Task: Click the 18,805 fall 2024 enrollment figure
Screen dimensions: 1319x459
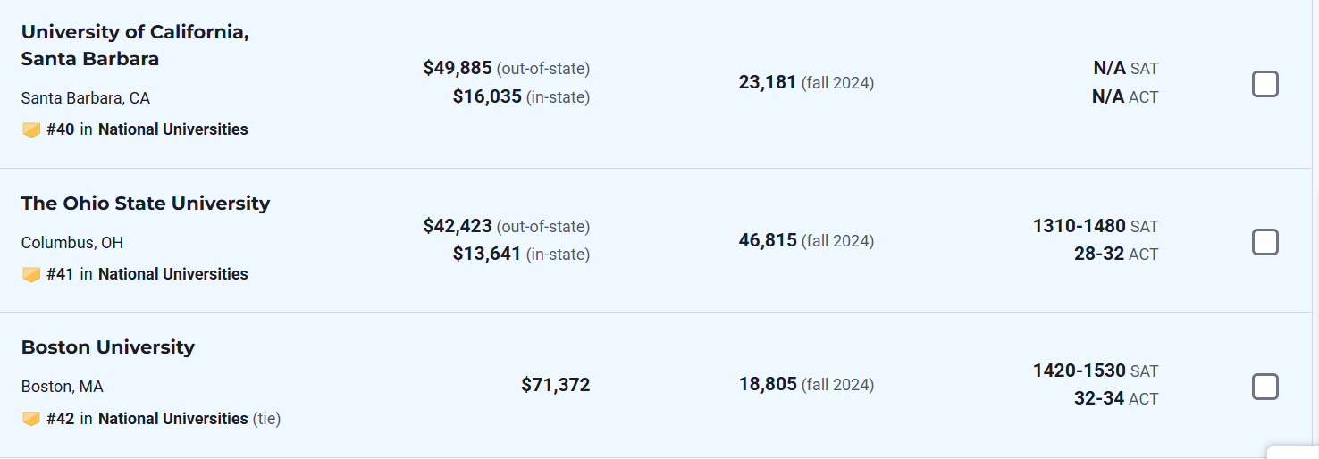Action: [768, 385]
